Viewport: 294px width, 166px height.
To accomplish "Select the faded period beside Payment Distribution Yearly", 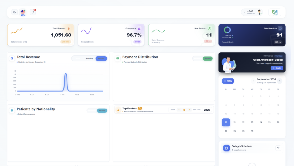I will click(x=198, y=59).
